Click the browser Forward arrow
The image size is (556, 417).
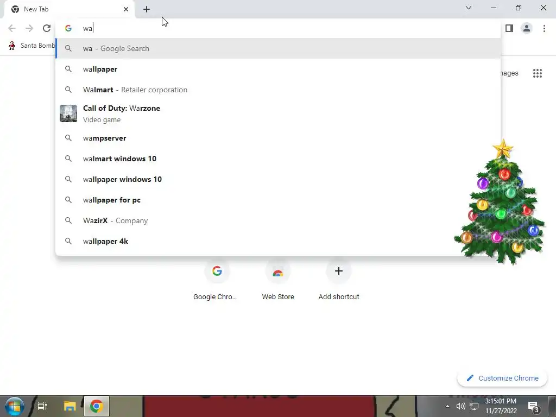29,28
